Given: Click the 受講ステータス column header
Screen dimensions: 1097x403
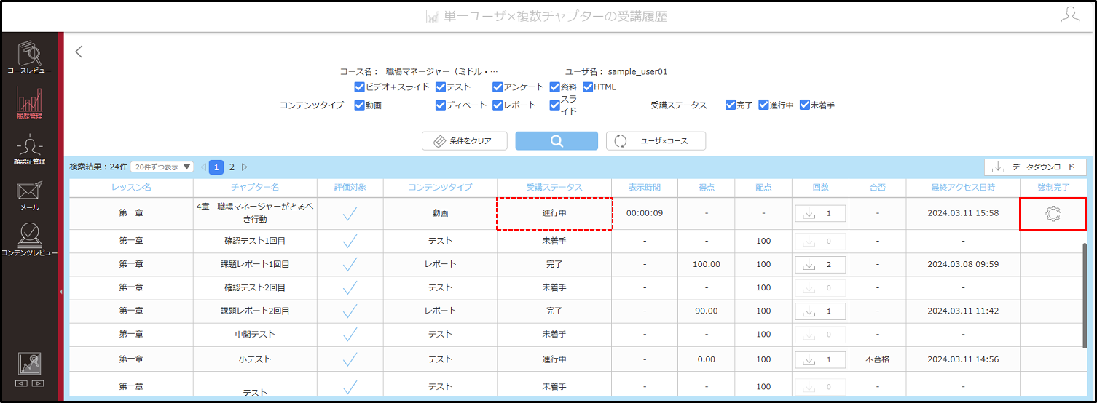Looking at the screenshot, I should [554, 188].
